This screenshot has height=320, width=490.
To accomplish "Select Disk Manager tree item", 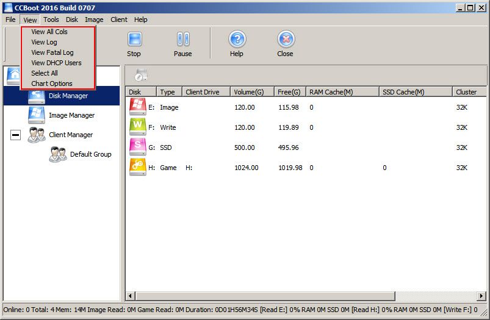I will click(x=68, y=96).
